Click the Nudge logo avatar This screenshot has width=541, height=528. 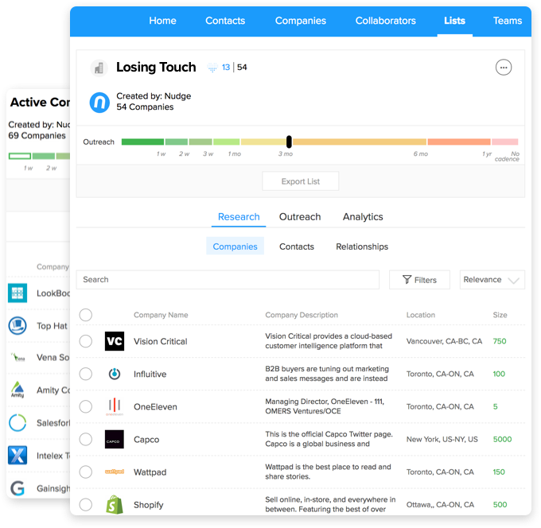point(99,103)
